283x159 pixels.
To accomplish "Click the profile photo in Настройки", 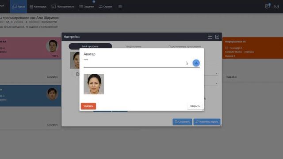I will tap(75, 60).
